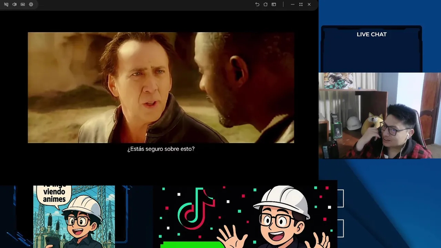
Task: Click the subtitle "¿Estás seguro sobre esto?"
Action: (161, 149)
